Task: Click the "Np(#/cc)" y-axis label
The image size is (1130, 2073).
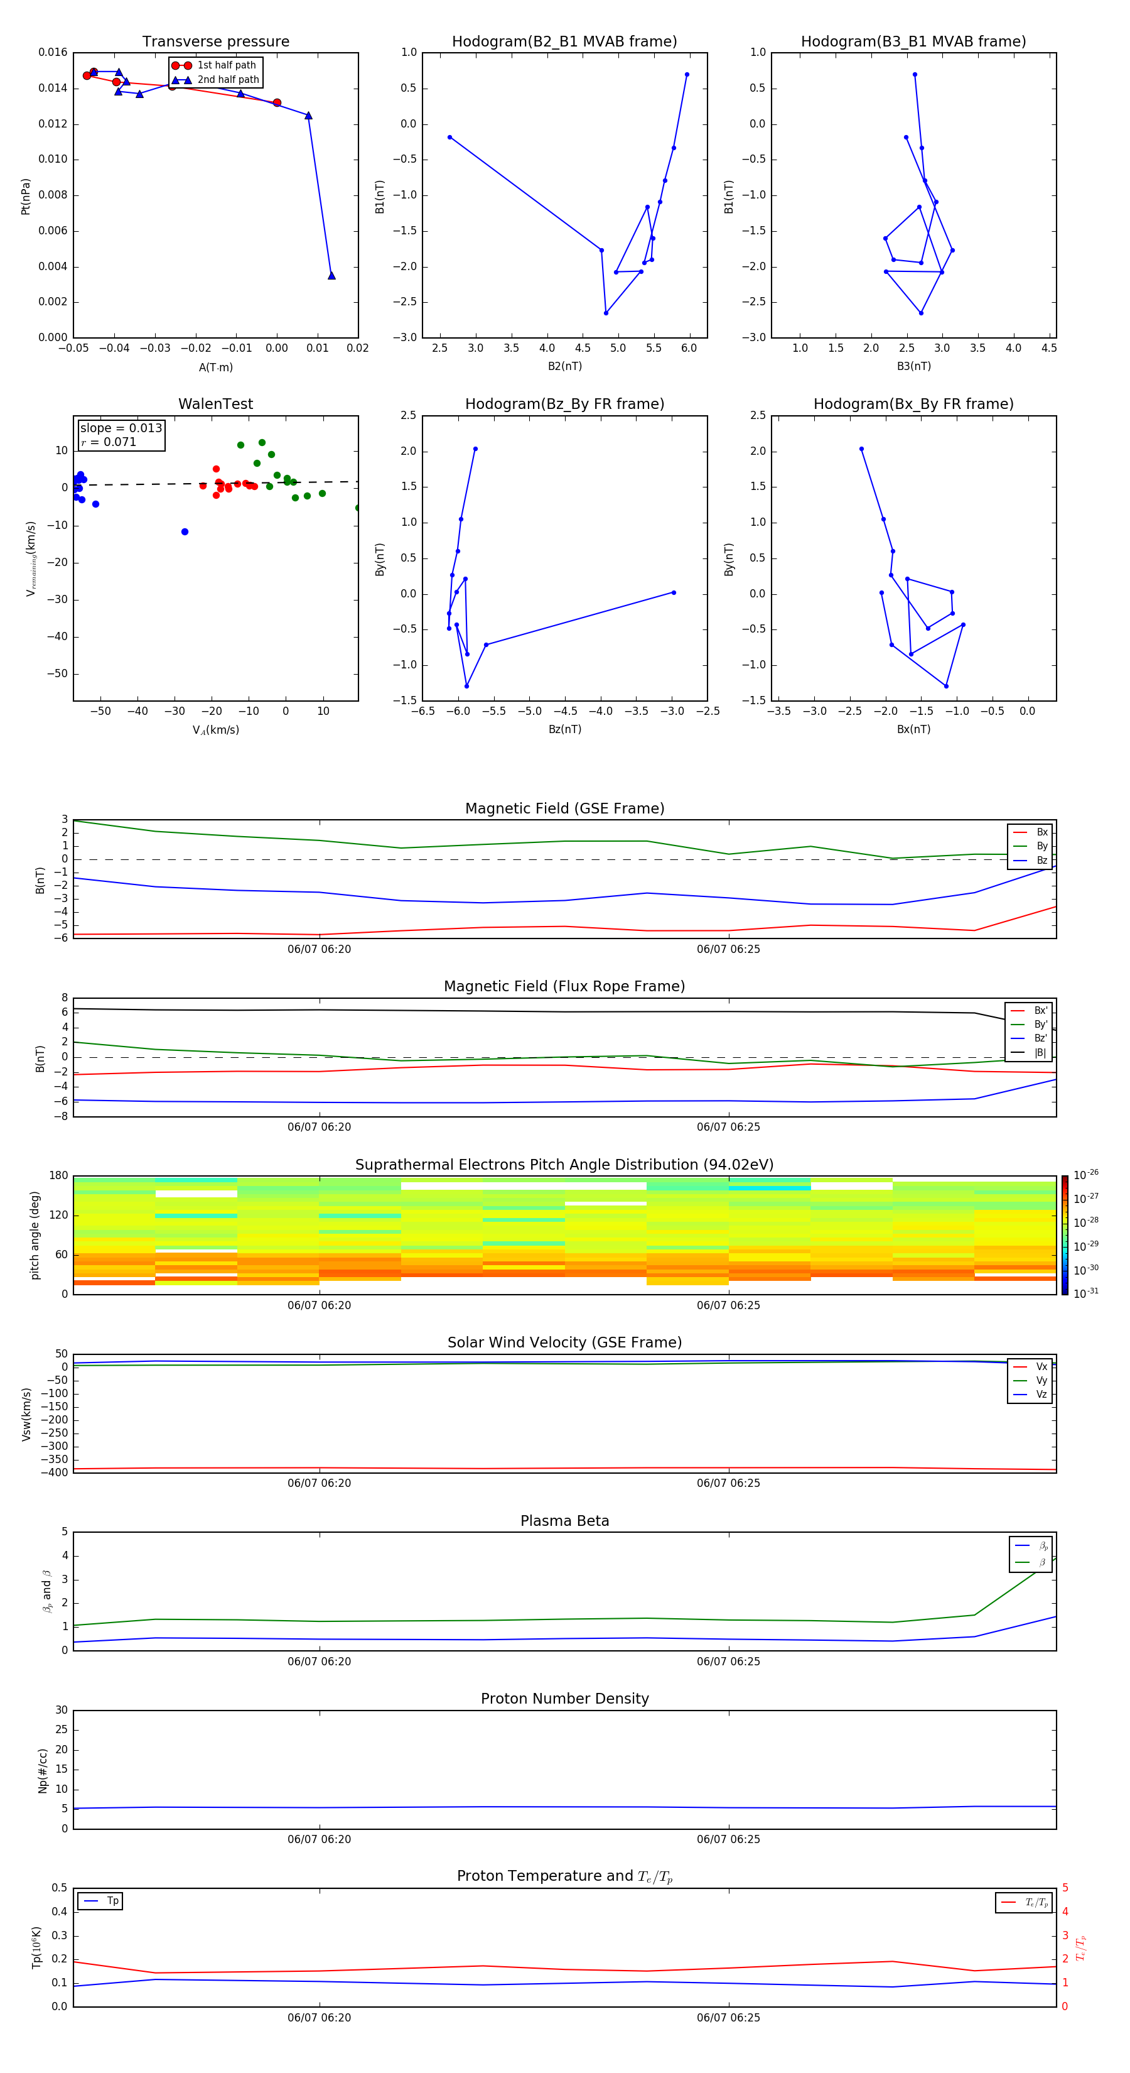Action: [43, 1770]
